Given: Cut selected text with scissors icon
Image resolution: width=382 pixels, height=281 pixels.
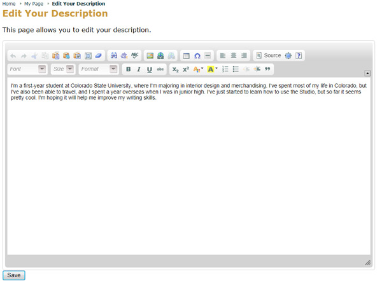Looking at the screenshot, I should coord(34,56).
